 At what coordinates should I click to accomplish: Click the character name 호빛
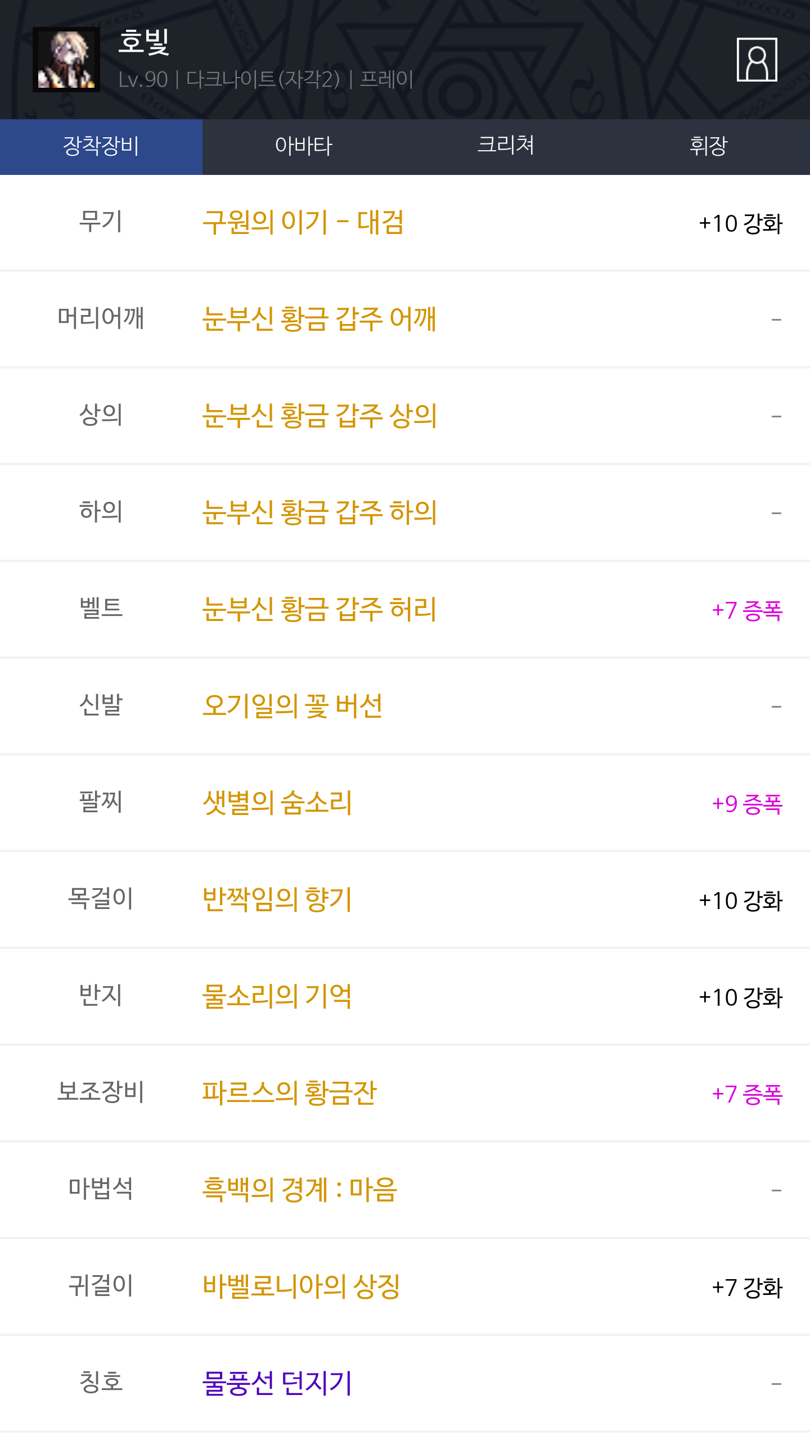pos(144,42)
